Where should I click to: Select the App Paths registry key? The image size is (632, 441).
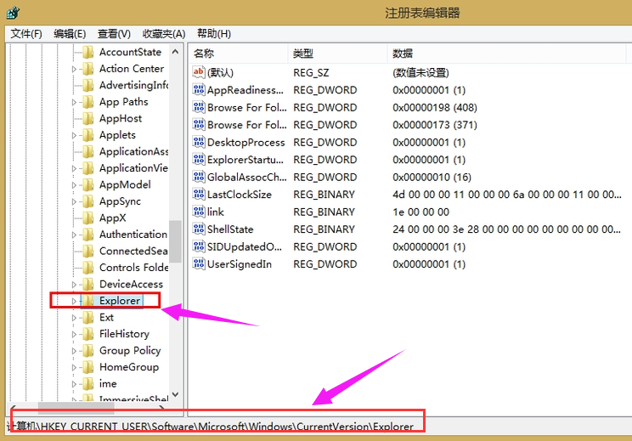click(123, 102)
